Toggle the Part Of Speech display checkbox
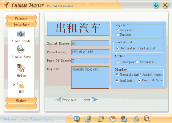 click(x=139, y=80)
